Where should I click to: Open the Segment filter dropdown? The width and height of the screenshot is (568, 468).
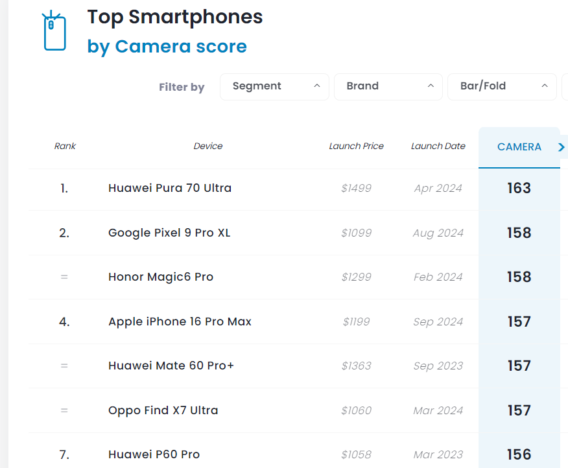[274, 86]
